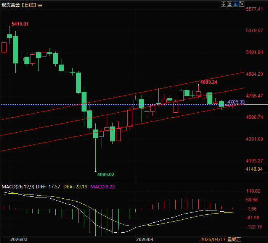Viewport: 268px width, 243px height.
Task: Click the 2026/04 date axis label
Action: coord(144,240)
